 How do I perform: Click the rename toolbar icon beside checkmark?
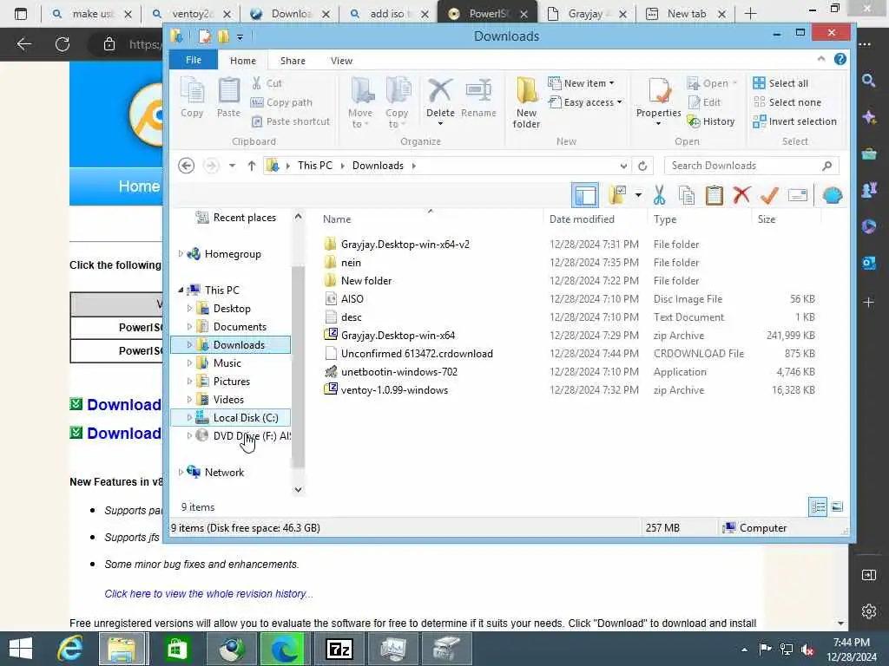click(797, 195)
